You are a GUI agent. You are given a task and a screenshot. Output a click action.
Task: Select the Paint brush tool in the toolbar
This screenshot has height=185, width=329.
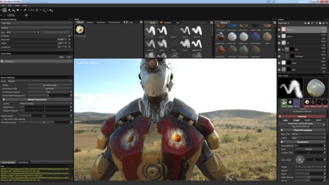[x=5, y=10]
